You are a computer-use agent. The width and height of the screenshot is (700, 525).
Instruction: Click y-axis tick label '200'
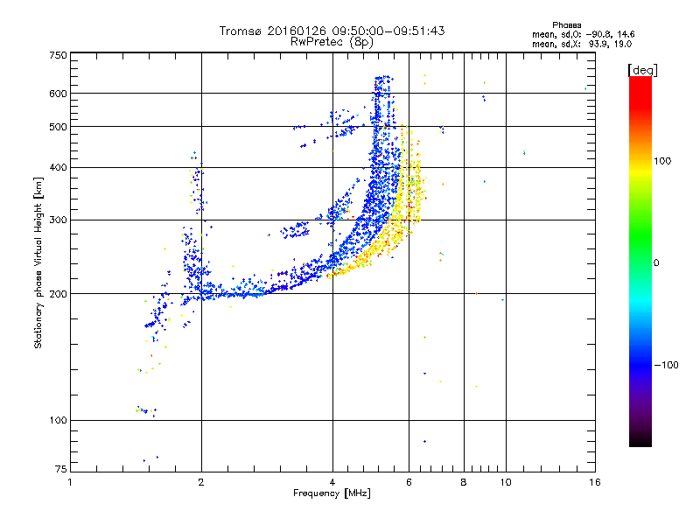click(58, 294)
